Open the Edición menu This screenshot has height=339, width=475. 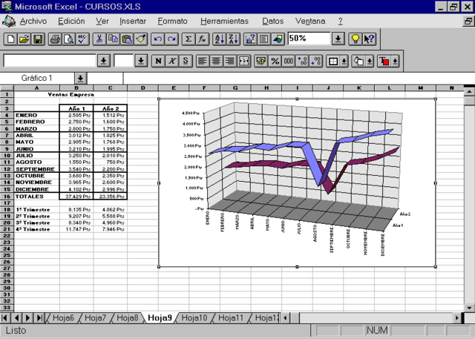coord(71,22)
